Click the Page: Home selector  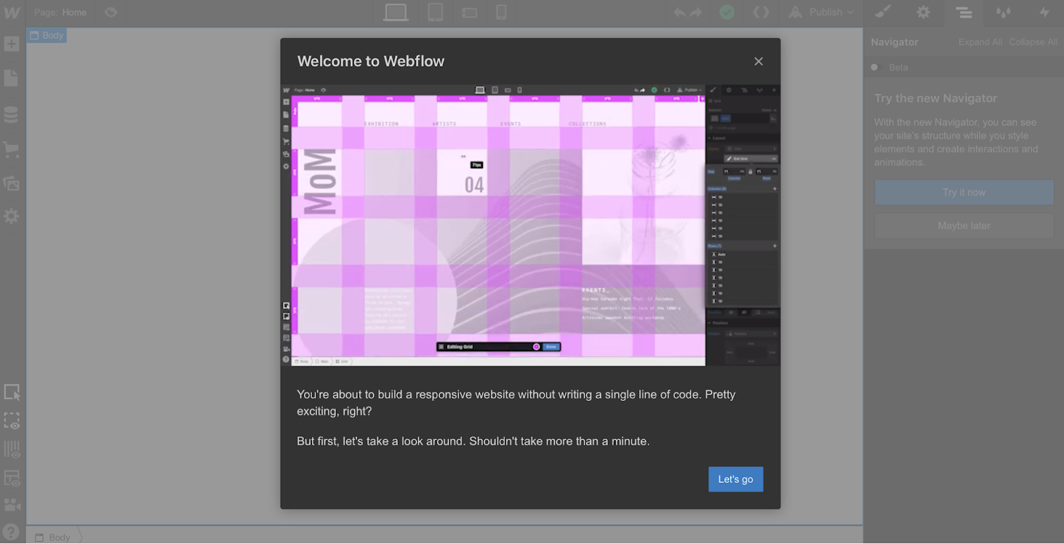click(61, 13)
